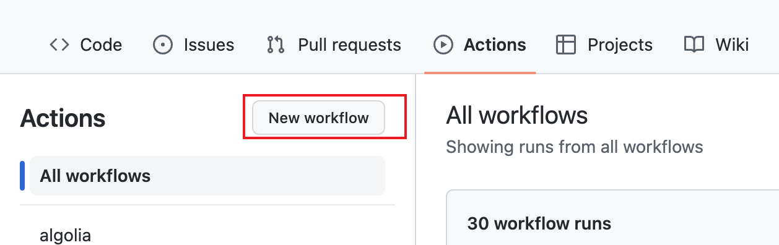This screenshot has height=245, width=779.
Task: Click the 30 workflow runs header
Action: coord(539,223)
